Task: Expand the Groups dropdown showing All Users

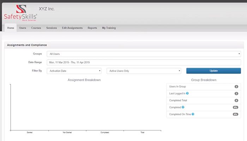Action: tap(144, 54)
